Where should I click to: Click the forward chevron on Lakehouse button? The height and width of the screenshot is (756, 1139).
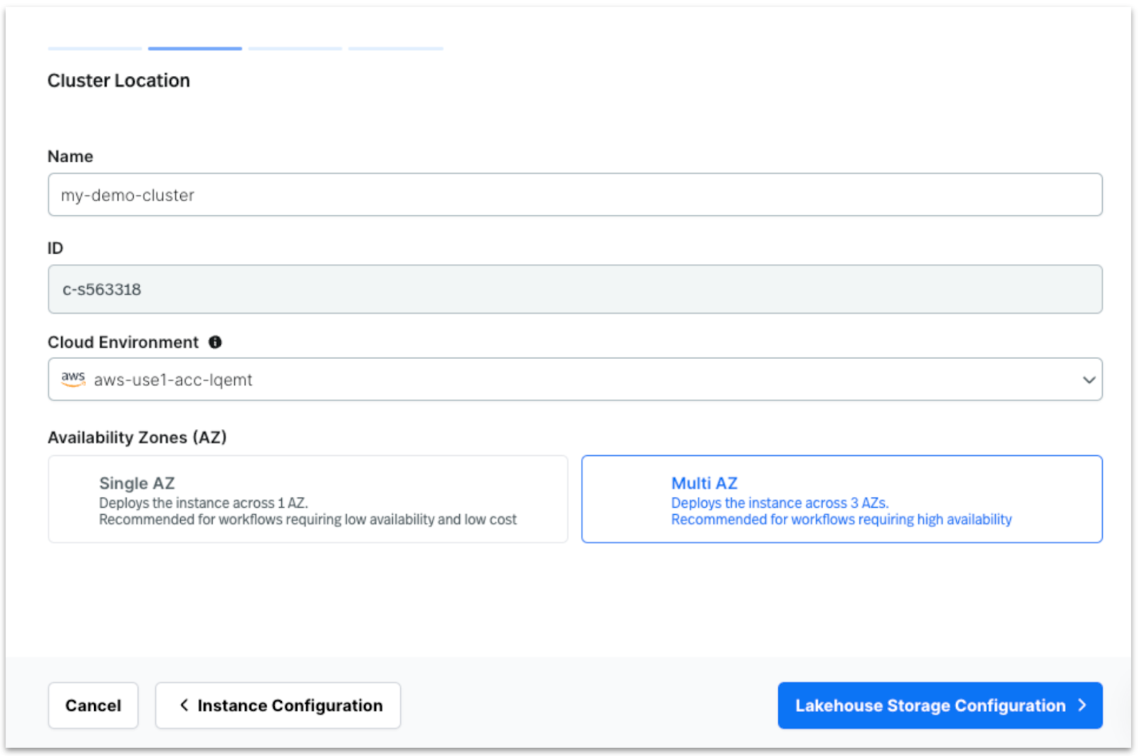point(1082,705)
